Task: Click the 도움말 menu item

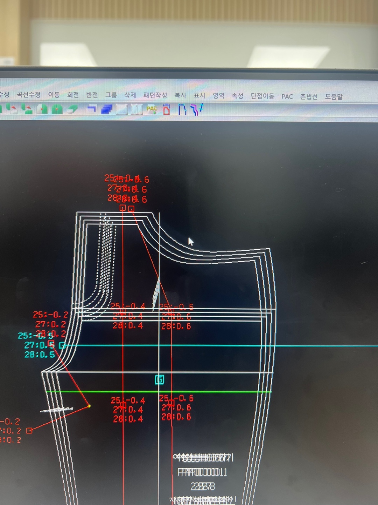Action: tap(334, 96)
